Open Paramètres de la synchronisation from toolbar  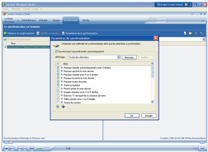(80, 33)
